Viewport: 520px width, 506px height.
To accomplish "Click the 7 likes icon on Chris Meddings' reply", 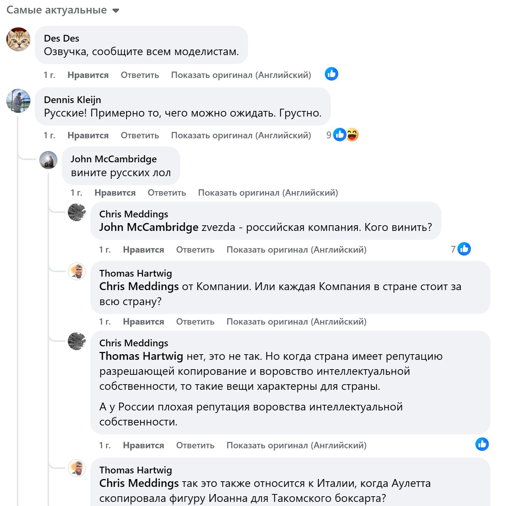I will tap(464, 249).
